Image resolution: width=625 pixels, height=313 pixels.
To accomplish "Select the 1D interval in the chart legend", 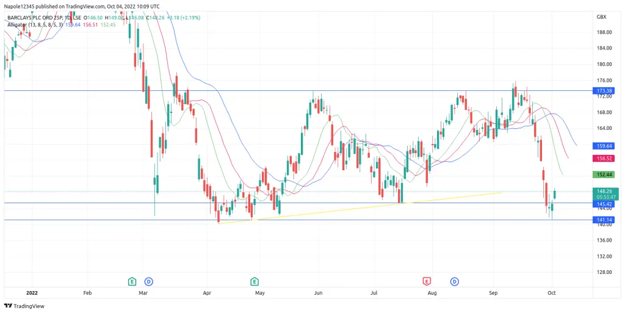I will point(67,18).
